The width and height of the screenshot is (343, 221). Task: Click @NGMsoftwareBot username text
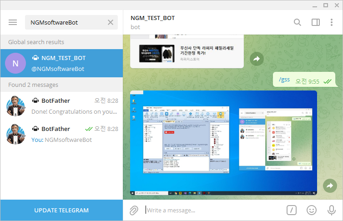[x=58, y=69]
